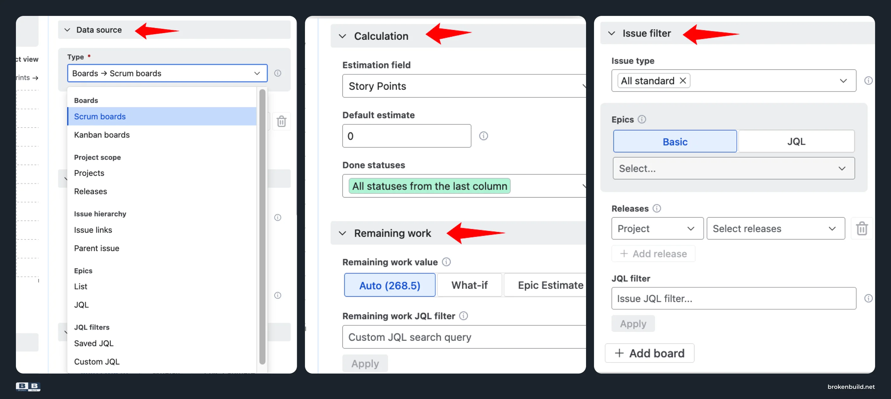Click Add board button
Image resolution: width=891 pixels, height=399 pixels.
(649, 353)
